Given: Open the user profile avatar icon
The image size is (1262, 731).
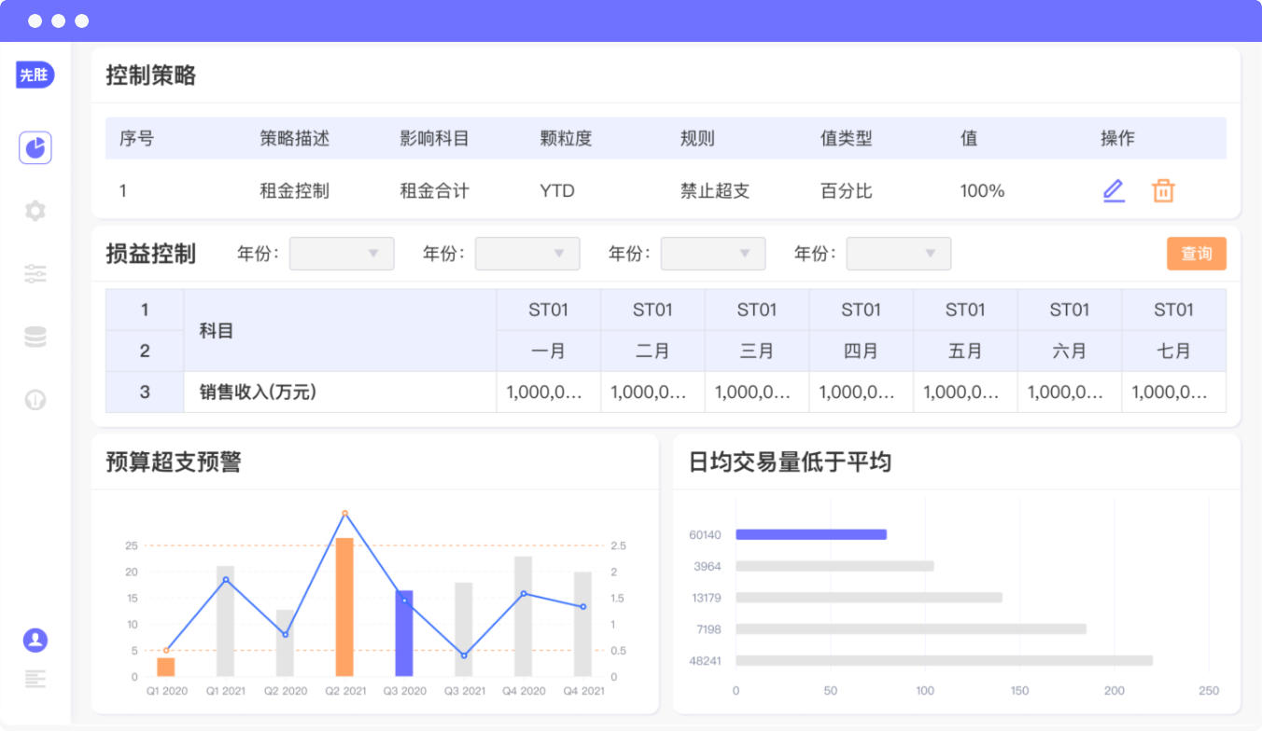Looking at the screenshot, I should (x=35, y=641).
